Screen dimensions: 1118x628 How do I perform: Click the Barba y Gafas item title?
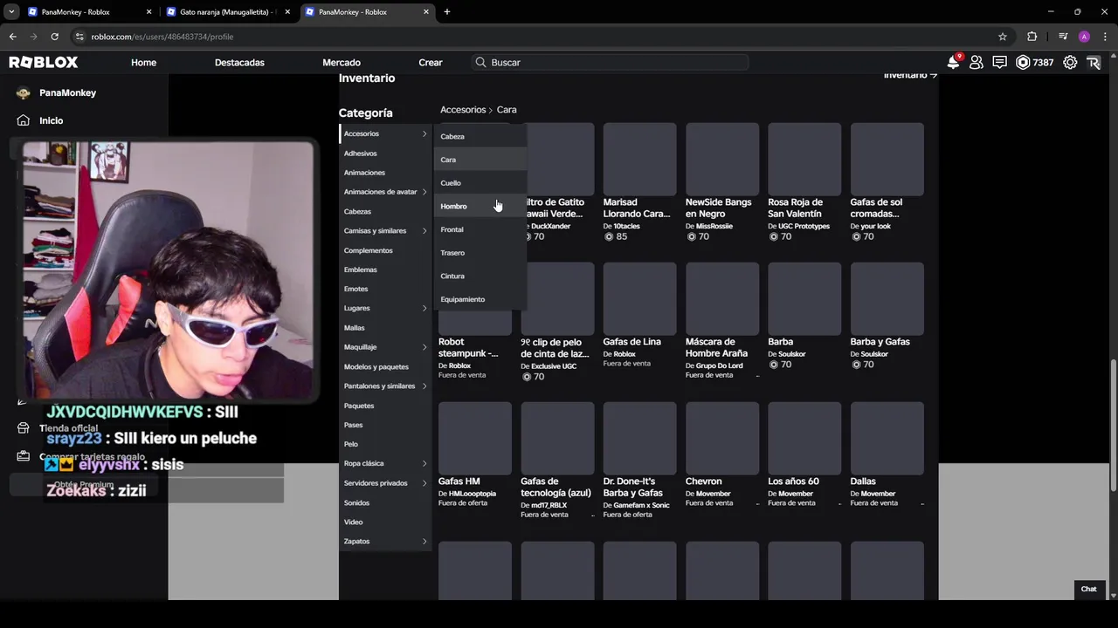880,342
